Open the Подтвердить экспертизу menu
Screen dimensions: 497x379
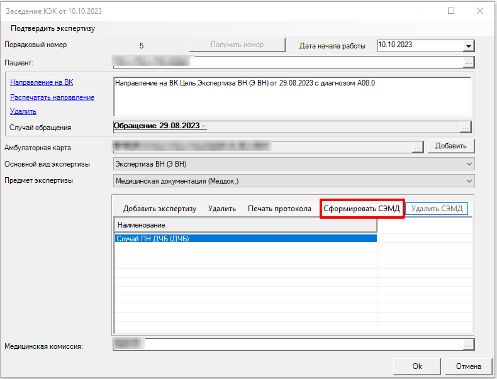pyautogui.click(x=53, y=29)
